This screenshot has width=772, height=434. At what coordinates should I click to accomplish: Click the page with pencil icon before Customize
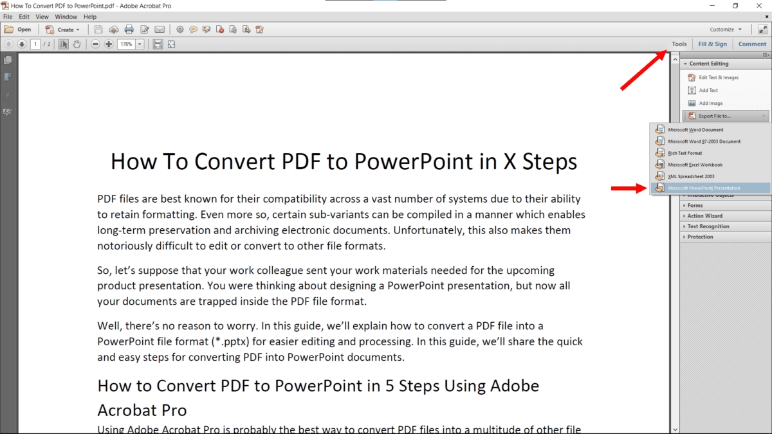[x=260, y=30]
